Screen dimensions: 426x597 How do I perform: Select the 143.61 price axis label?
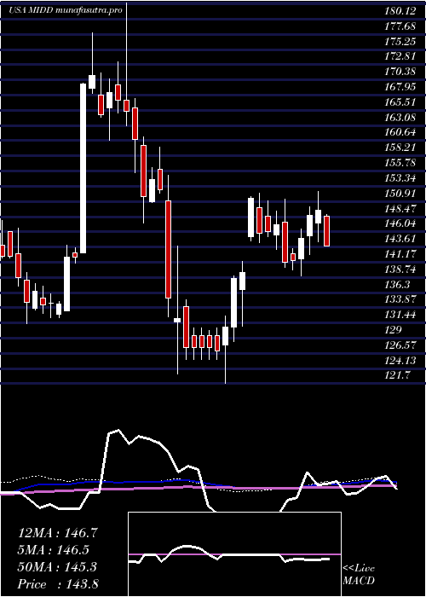400,239
